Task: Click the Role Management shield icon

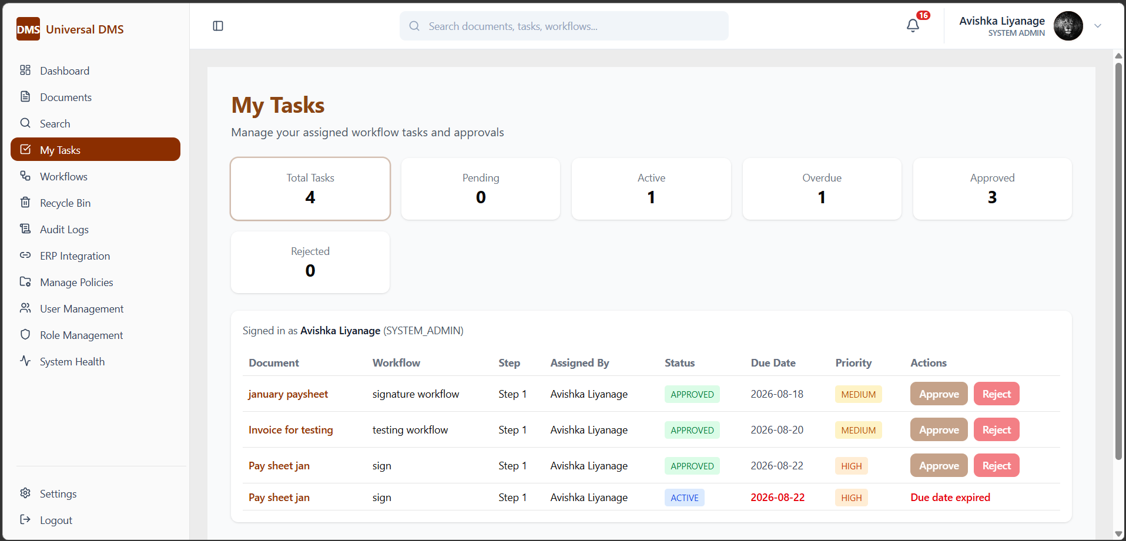Action: click(25, 334)
